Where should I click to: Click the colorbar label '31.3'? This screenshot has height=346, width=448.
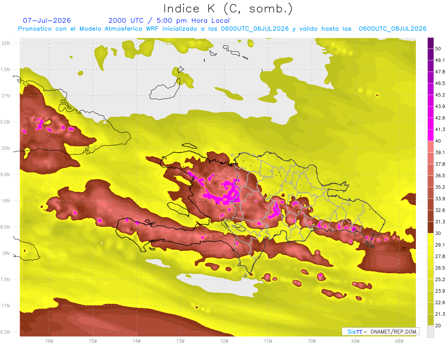[440, 222]
